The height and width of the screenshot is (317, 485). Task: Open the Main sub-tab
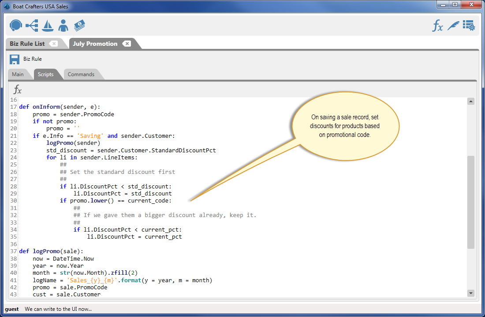point(18,74)
